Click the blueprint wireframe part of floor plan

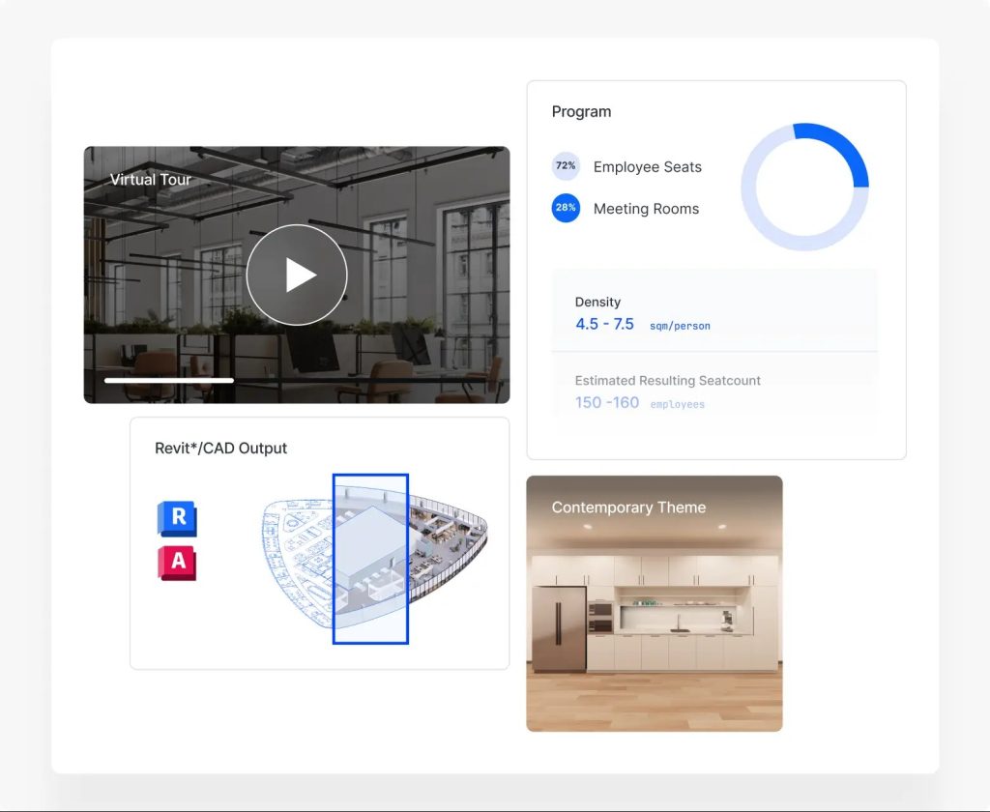coord(297,559)
